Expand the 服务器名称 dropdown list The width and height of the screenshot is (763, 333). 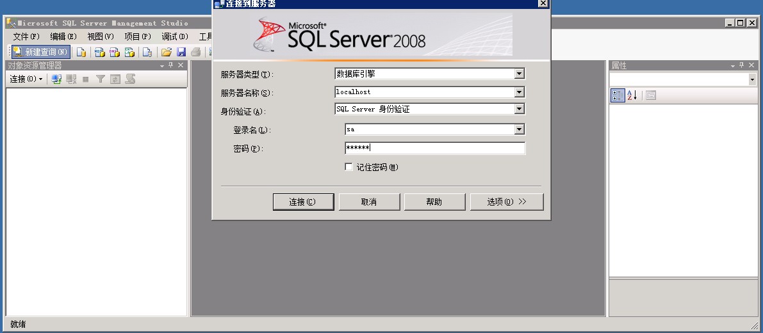pyautogui.click(x=520, y=92)
